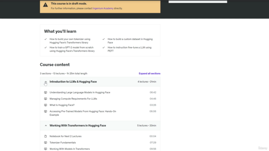The image size is (269, 151).
Task: Collapse Working With Transformers section chevron
Action: pyautogui.click(x=46, y=125)
